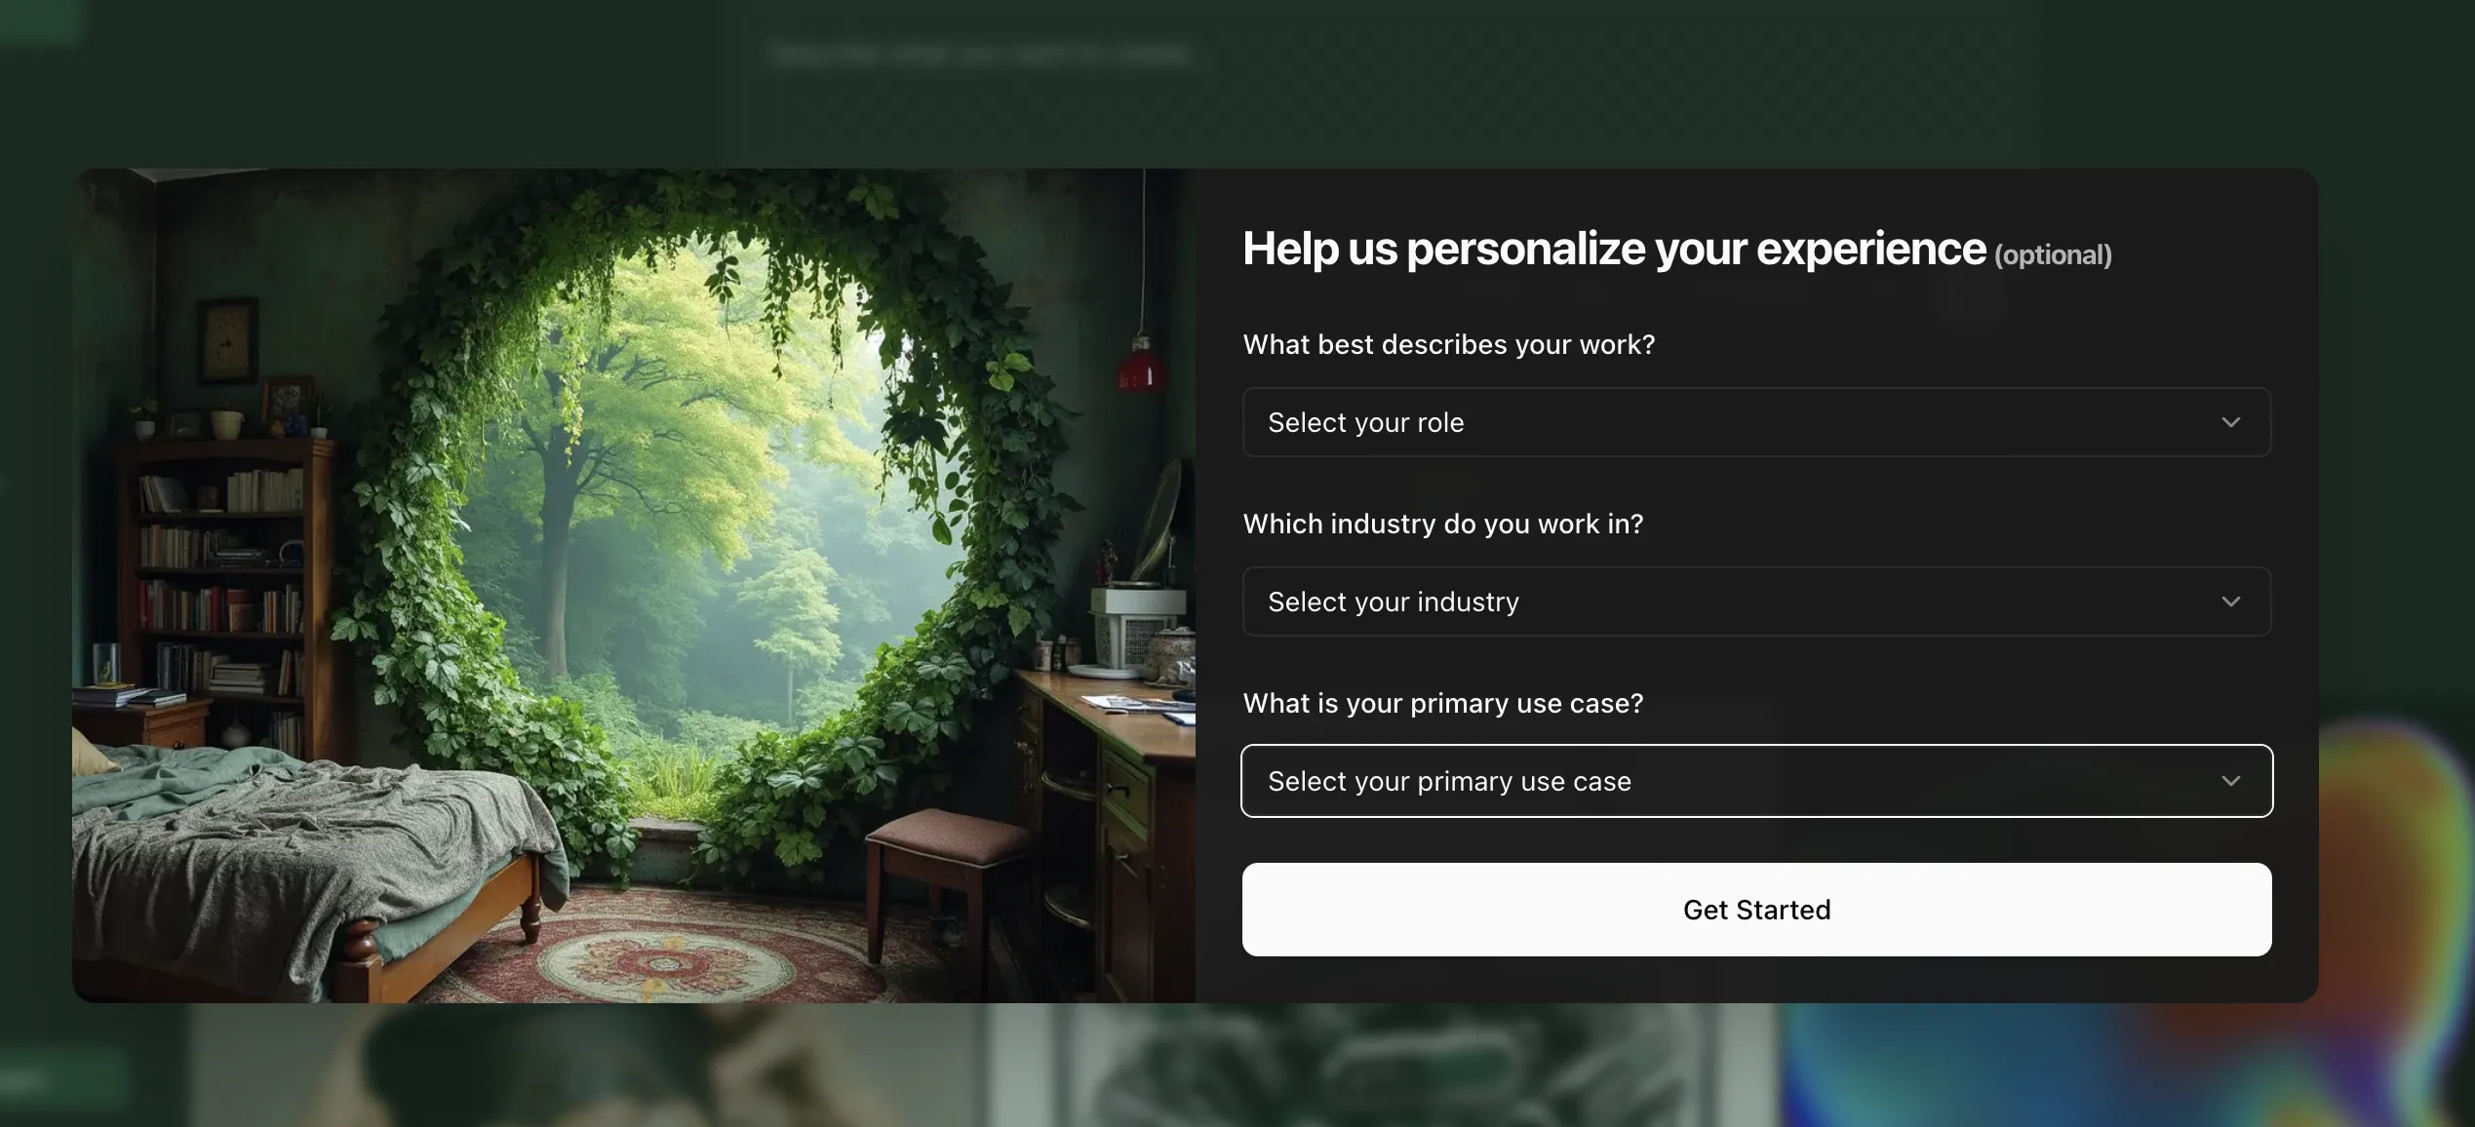
Task: Open the Select your industry dropdown
Action: [x=1756, y=602]
